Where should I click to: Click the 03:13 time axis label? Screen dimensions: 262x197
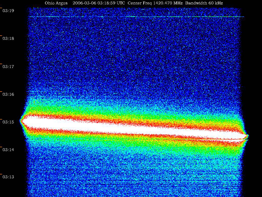[x=8, y=177]
